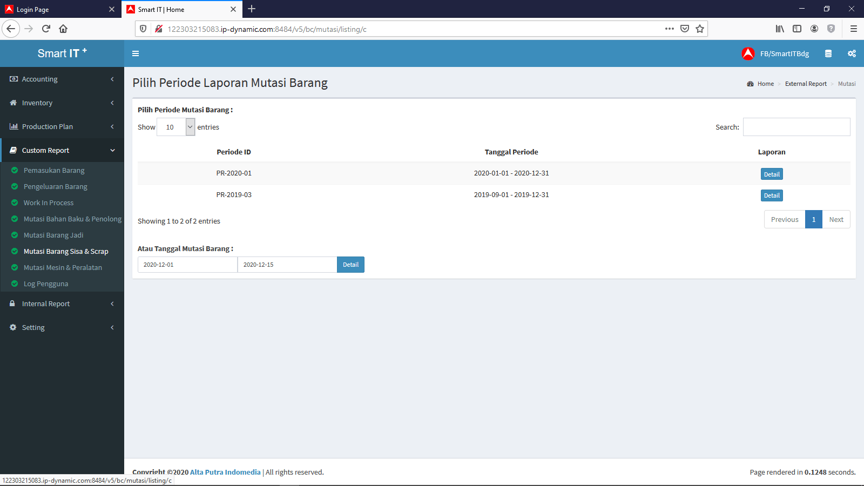Viewport: 864px width, 486px height.
Task: Go to Next page of entries
Action: click(836, 219)
